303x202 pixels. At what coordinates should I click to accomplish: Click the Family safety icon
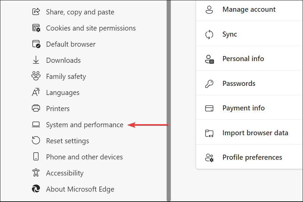click(x=36, y=77)
